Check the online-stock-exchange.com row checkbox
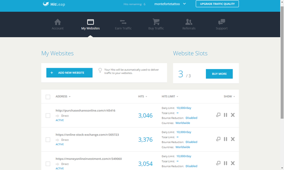 coord(48,139)
